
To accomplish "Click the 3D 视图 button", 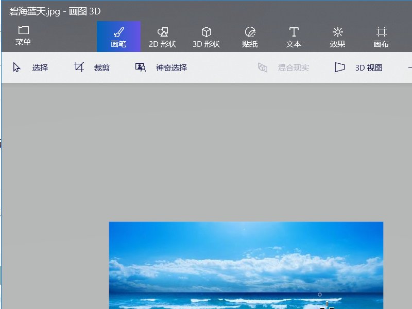I will (360, 67).
